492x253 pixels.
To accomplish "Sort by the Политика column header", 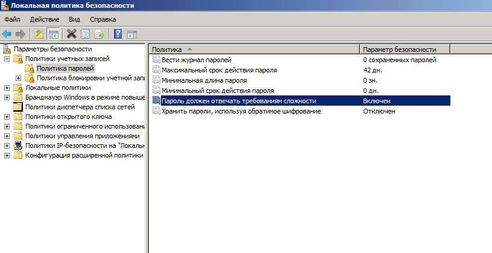I will click(x=253, y=49).
